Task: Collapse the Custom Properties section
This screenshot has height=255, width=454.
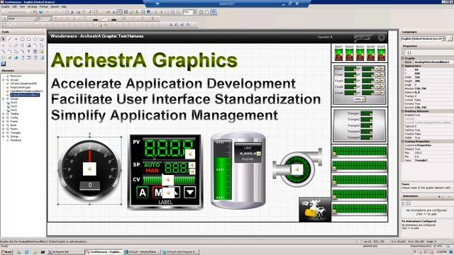Action: pos(403,142)
